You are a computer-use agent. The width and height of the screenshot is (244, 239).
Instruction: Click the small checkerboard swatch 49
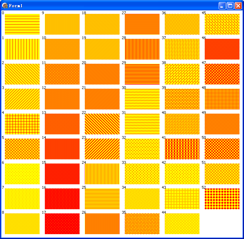click(222, 124)
